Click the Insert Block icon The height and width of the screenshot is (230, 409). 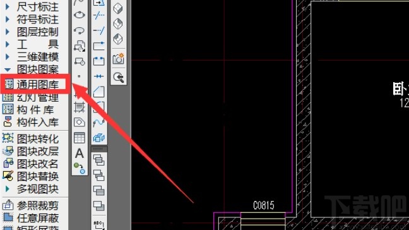80,46
